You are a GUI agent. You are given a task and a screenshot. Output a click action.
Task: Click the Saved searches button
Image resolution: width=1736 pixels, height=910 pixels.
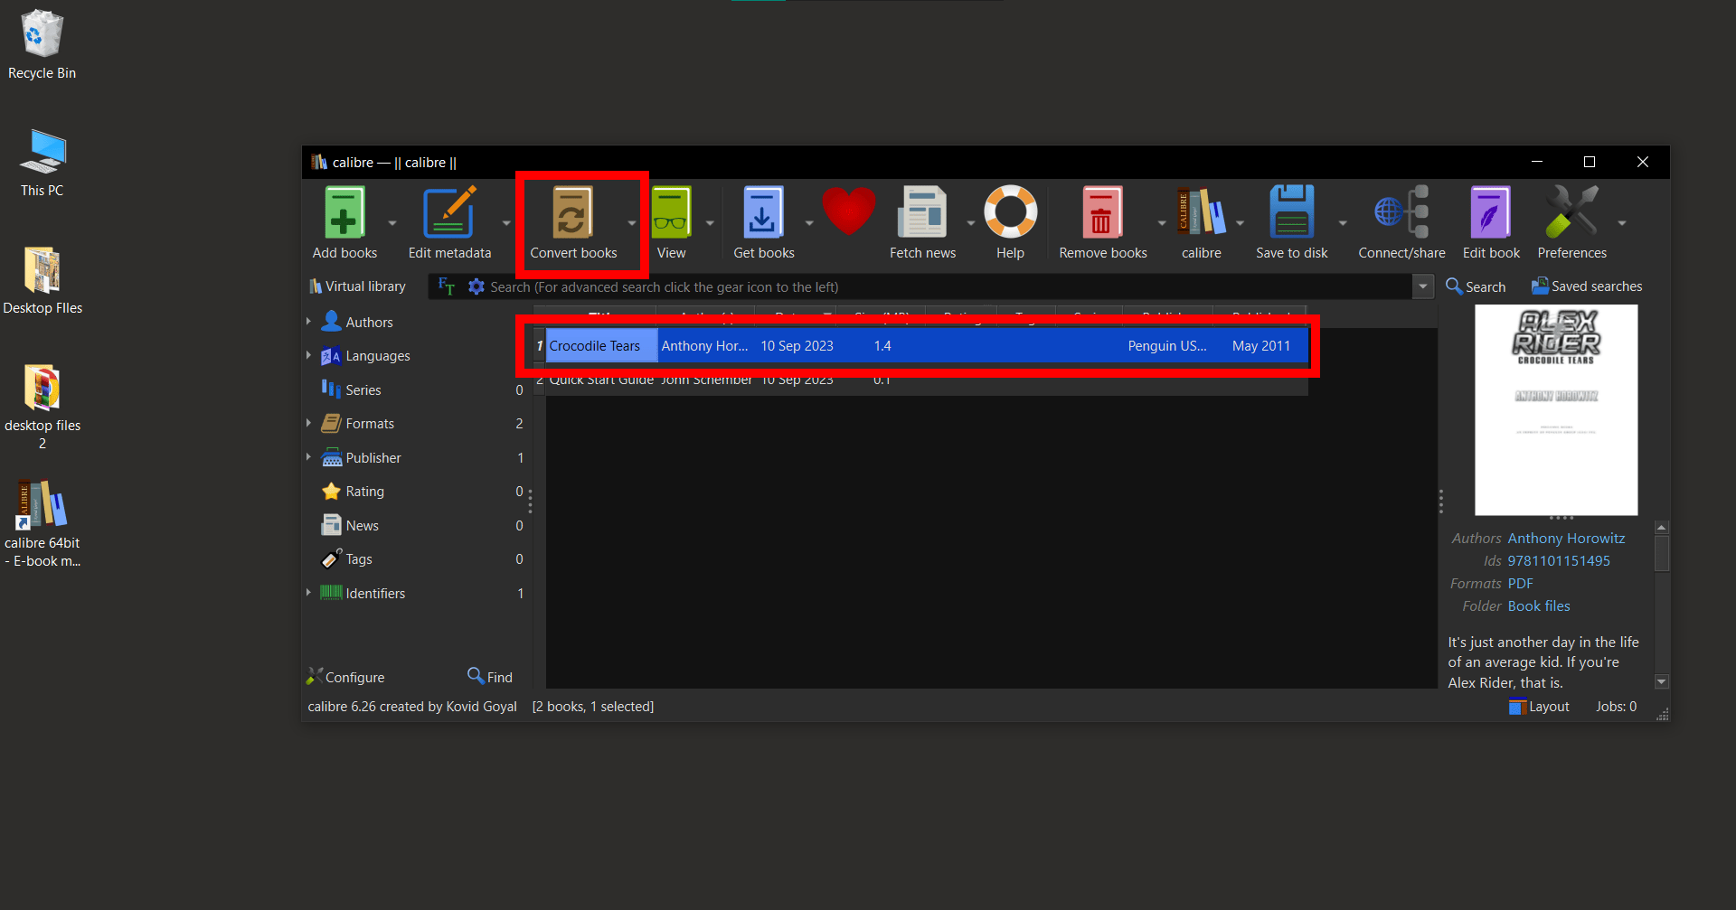(1585, 286)
